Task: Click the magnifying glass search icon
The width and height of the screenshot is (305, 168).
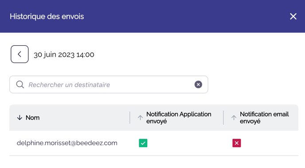Action: point(20,85)
